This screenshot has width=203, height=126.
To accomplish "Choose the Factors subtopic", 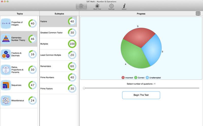I will pyautogui.click(x=58, y=21).
